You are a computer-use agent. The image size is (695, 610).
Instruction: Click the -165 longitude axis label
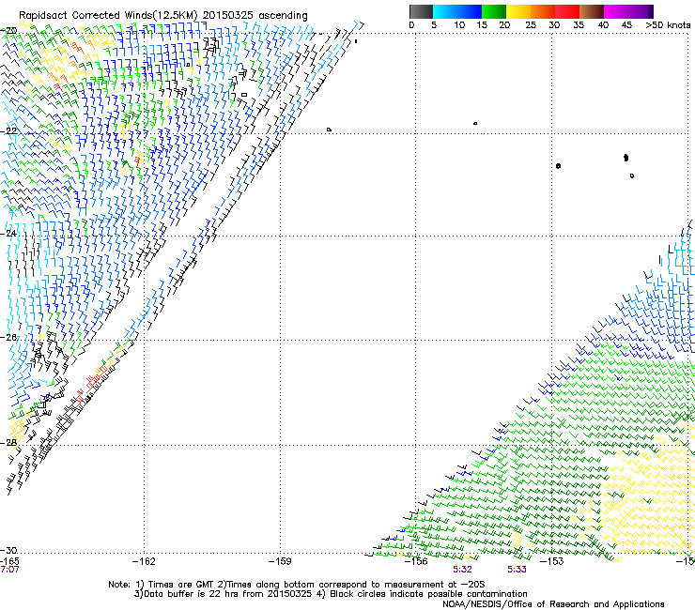coord(9,561)
